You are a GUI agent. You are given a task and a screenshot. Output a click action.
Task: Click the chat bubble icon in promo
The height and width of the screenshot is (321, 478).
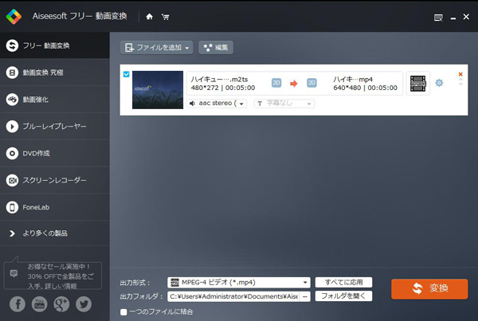pyautogui.click(x=14, y=273)
